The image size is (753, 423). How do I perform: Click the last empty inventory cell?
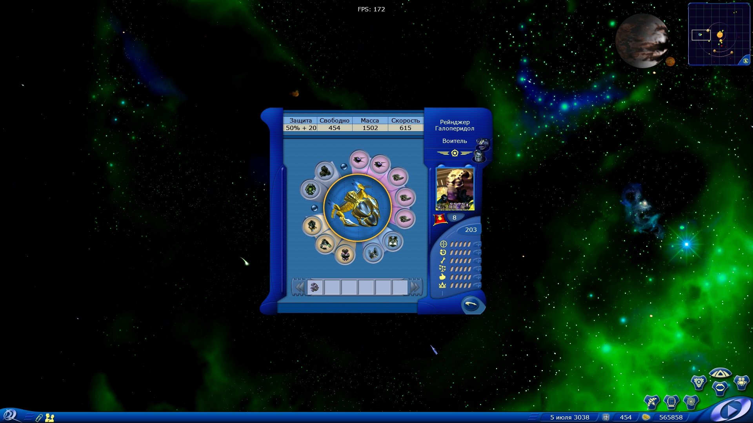point(400,287)
